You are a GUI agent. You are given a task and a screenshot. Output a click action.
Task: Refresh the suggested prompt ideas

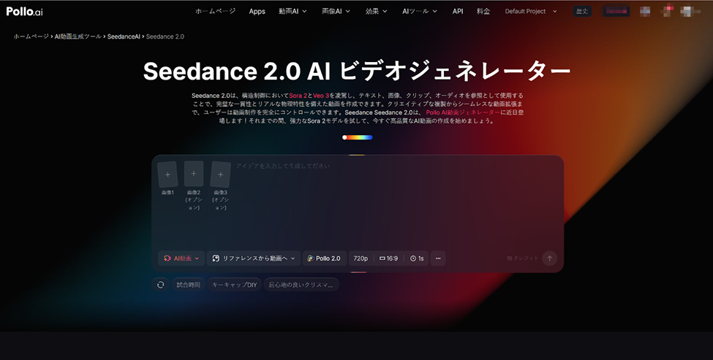coord(160,285)
